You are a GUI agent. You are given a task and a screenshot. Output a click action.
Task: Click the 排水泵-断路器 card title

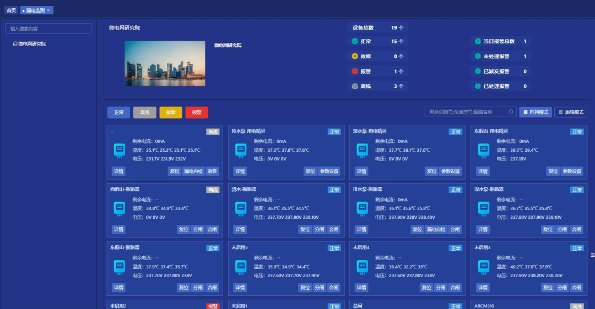367,189
